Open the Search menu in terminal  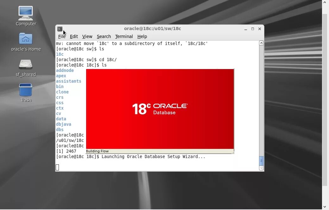click(104, 36)
